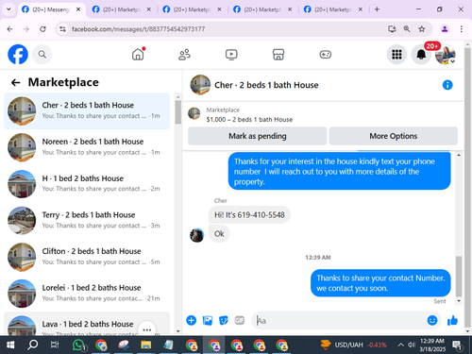
Task: Switch to the first Messenger browser tab
Action: (x=51, y=9)
